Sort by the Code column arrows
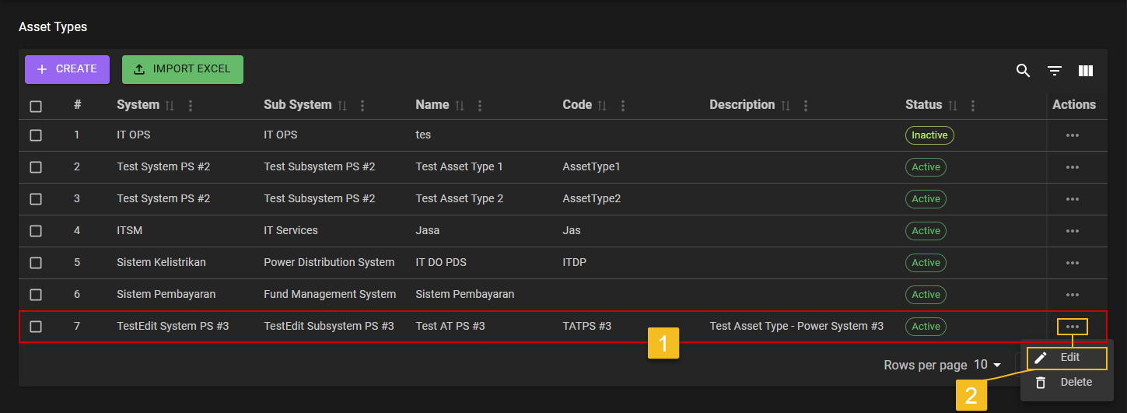This screenshot has width=1127, height=413. 602,105
